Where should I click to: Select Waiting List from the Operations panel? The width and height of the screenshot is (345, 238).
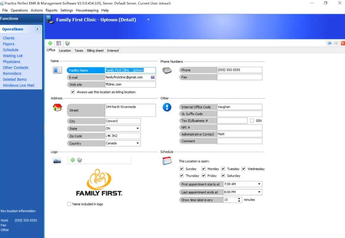(x=12, y=56)
